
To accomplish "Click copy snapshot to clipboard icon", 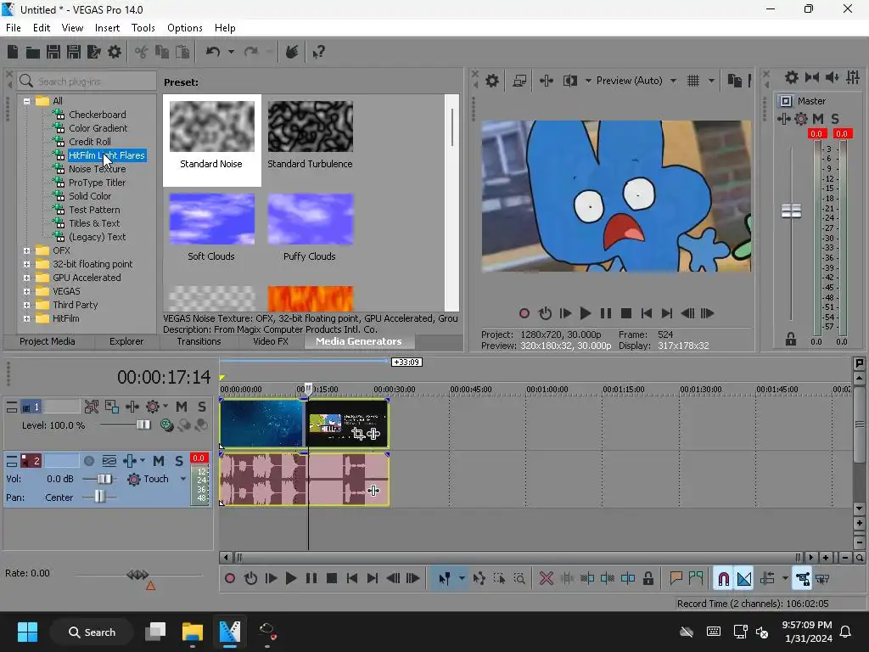I will [x=734, y=81].
